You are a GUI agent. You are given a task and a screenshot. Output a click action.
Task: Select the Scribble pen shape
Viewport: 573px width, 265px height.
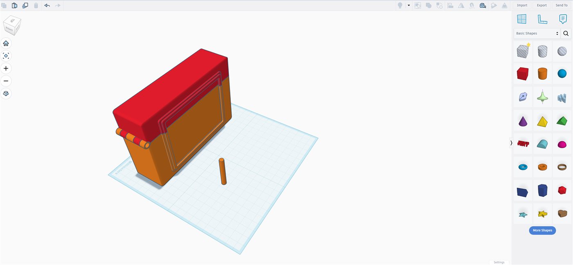click(x=523, y=97)
